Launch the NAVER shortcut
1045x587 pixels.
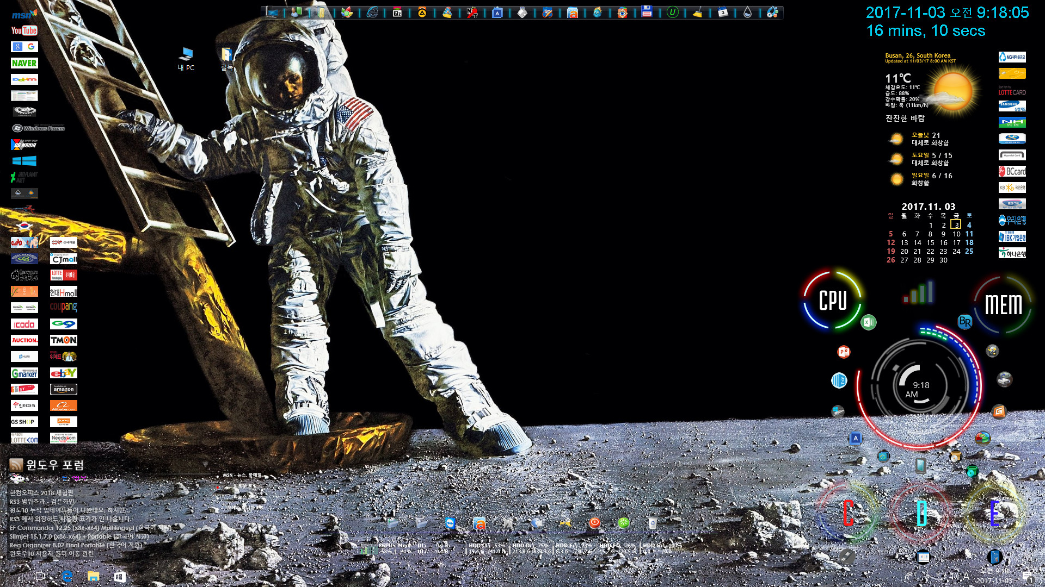tap(24, 63)
